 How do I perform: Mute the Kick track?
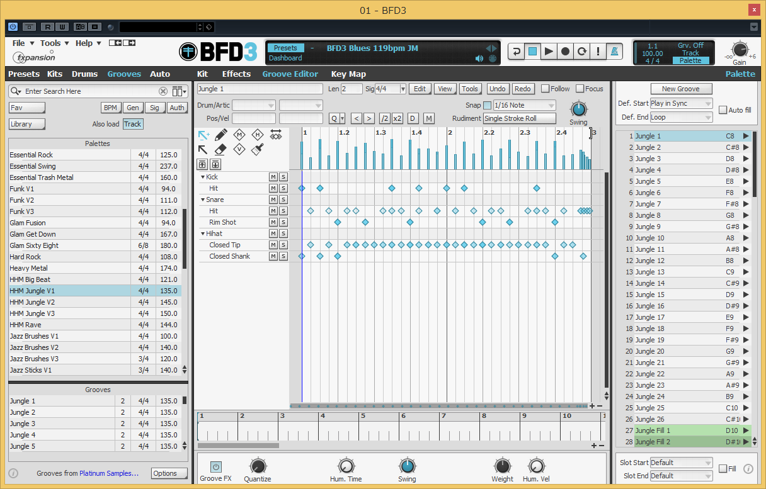(273, 177)
